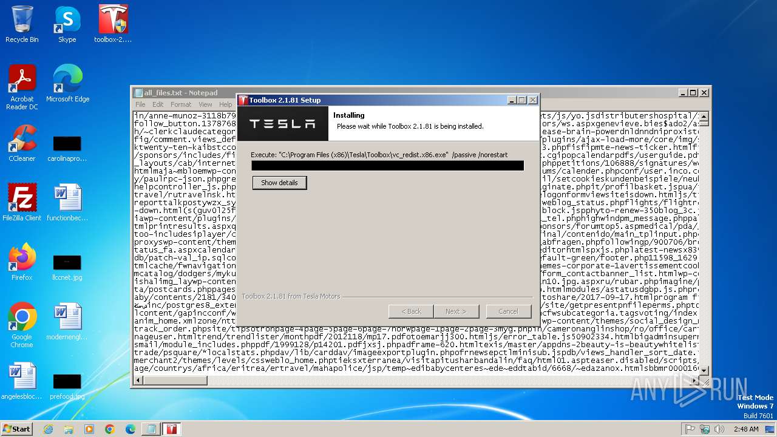Open Notepad Help menu
This screenshot has height=437, width=777.
coord(226,104)
